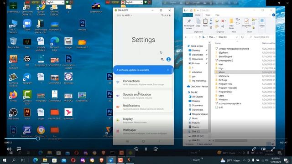292x164 pixels.
Task: Open the account profile icon in Settings
Action: pyautogui.click(x=168, y=59)
